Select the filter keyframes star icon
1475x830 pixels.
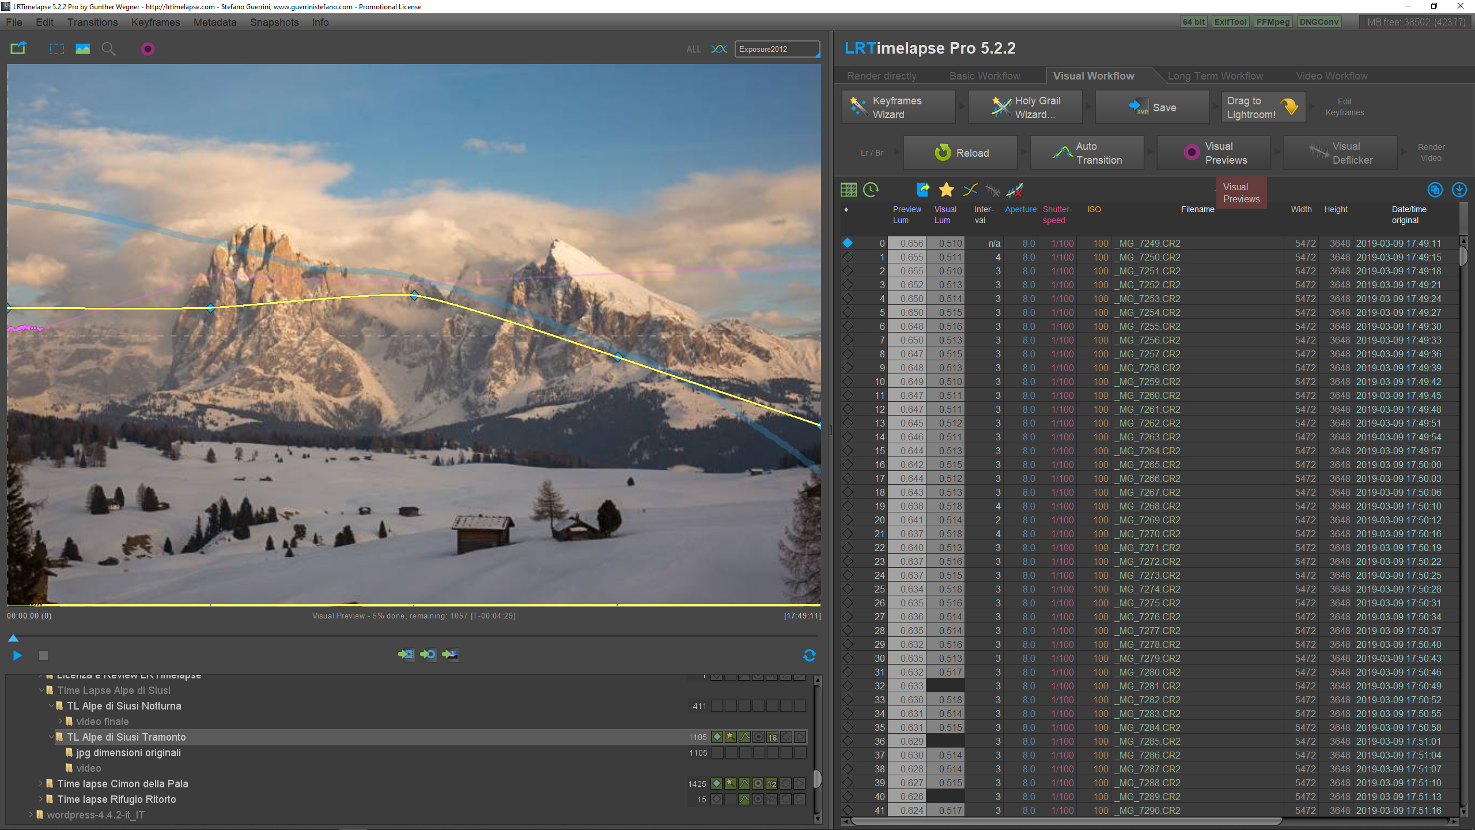coord(946,190)
